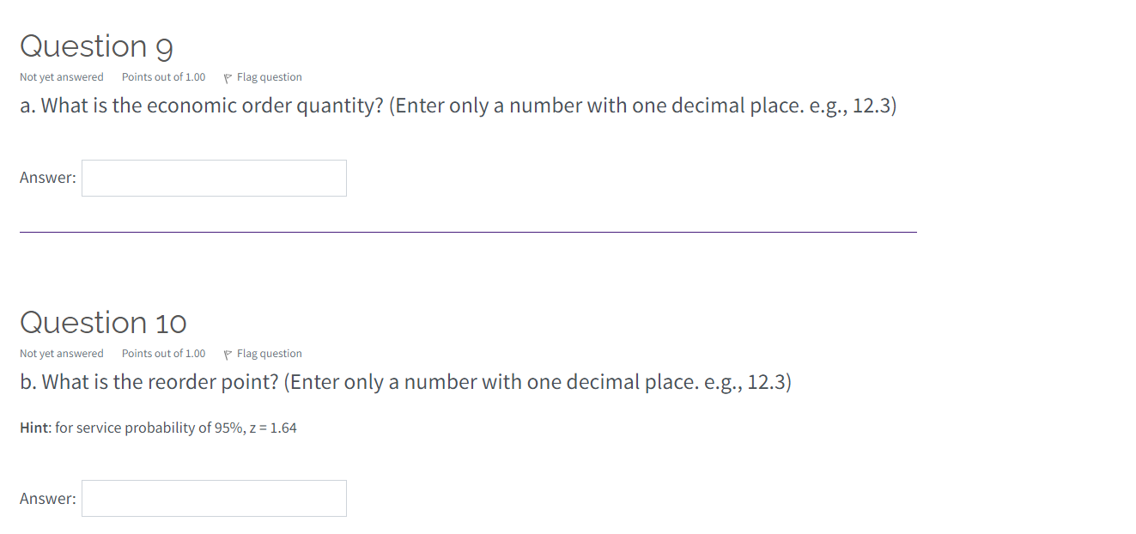Click the Not yet answered status for Question 9

(x=61, y=76)
